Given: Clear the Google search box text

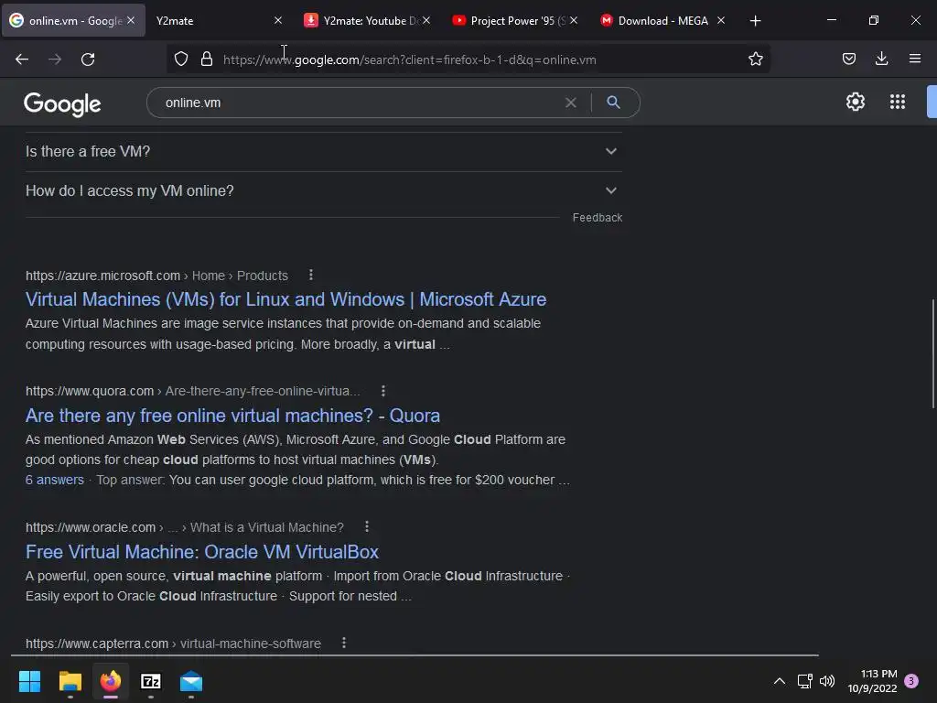Looking at the screenshot, I should [571, 103].
